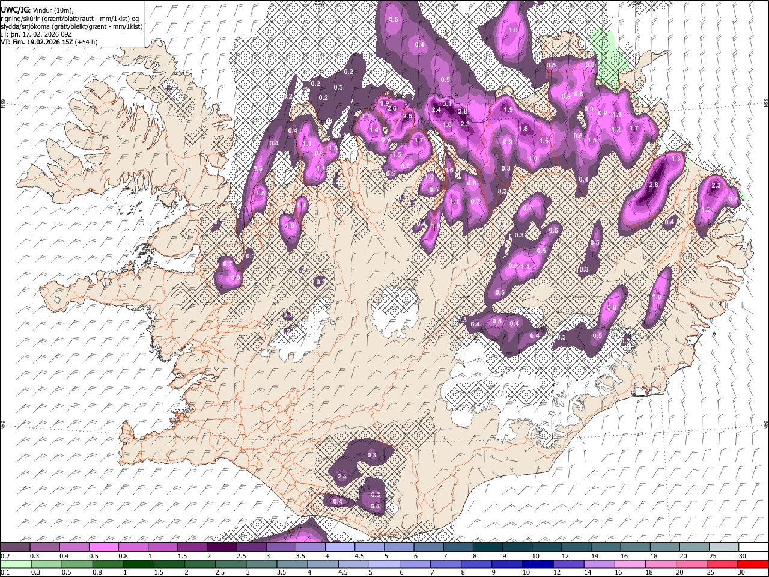Click the white 30 mm swatch in snow scale
Image resolution: width=769 pixels, height=577 pixels.
pyautogui.click(x=753, y=547)
